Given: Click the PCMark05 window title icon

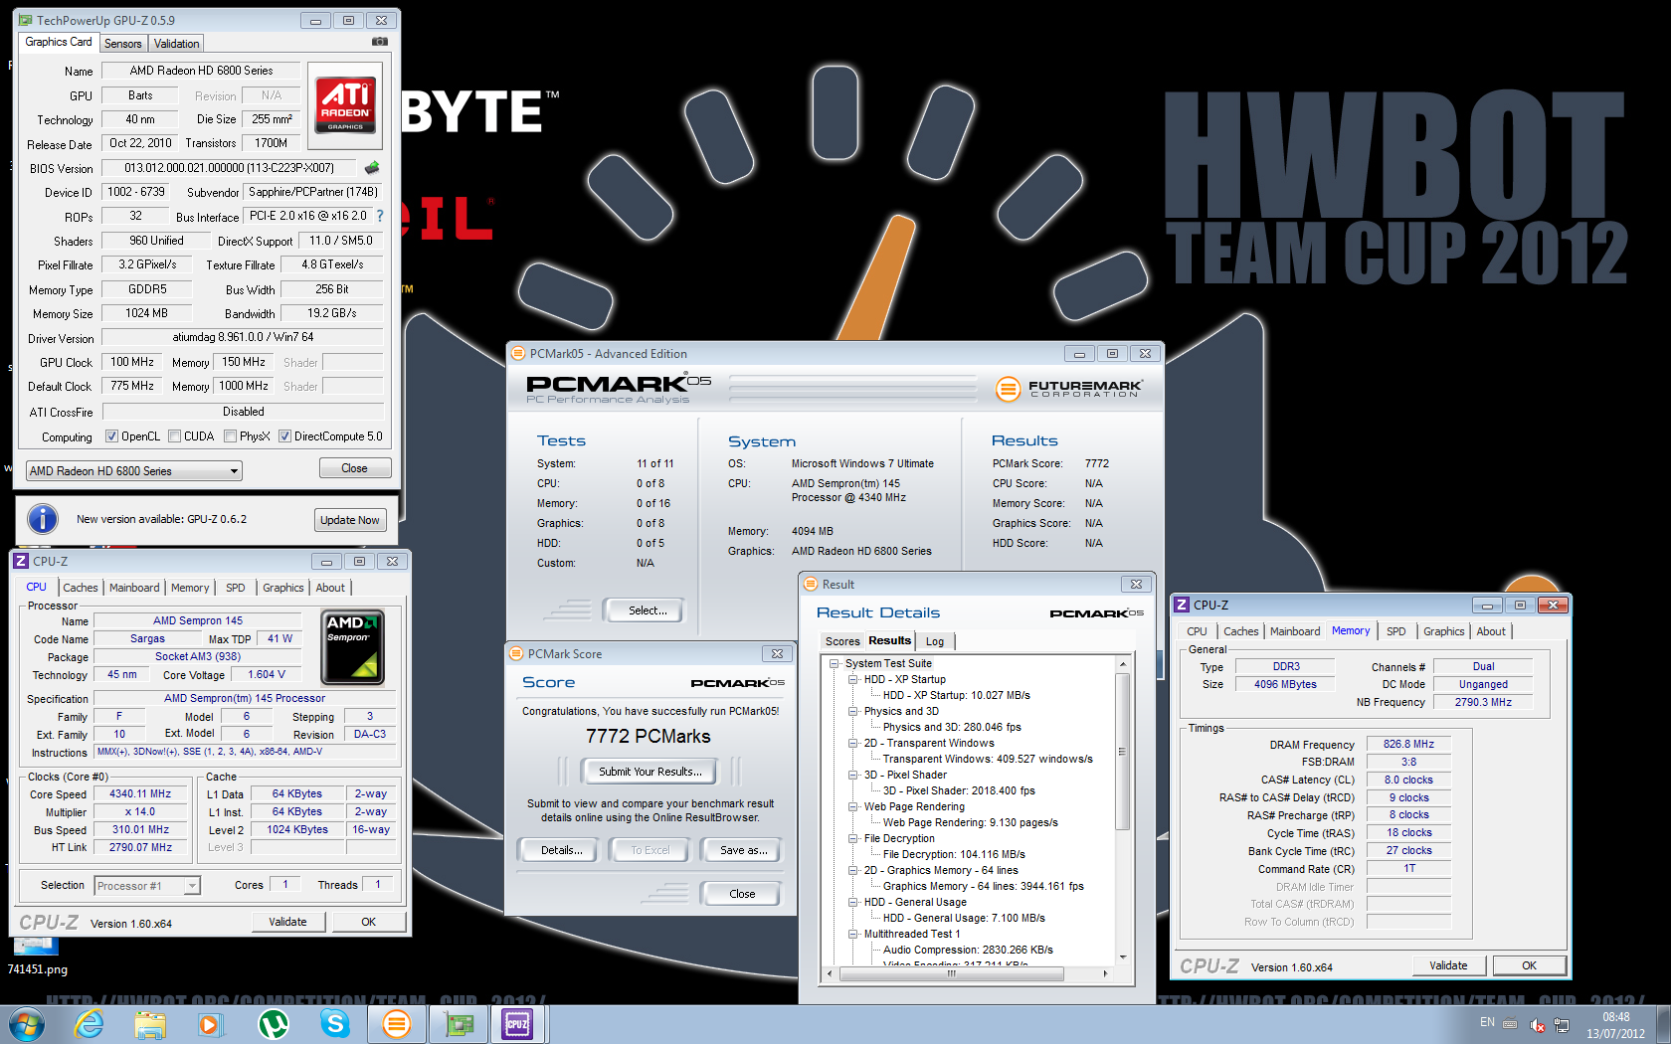Looking at the screenshot, I should (x=517, y=353).
